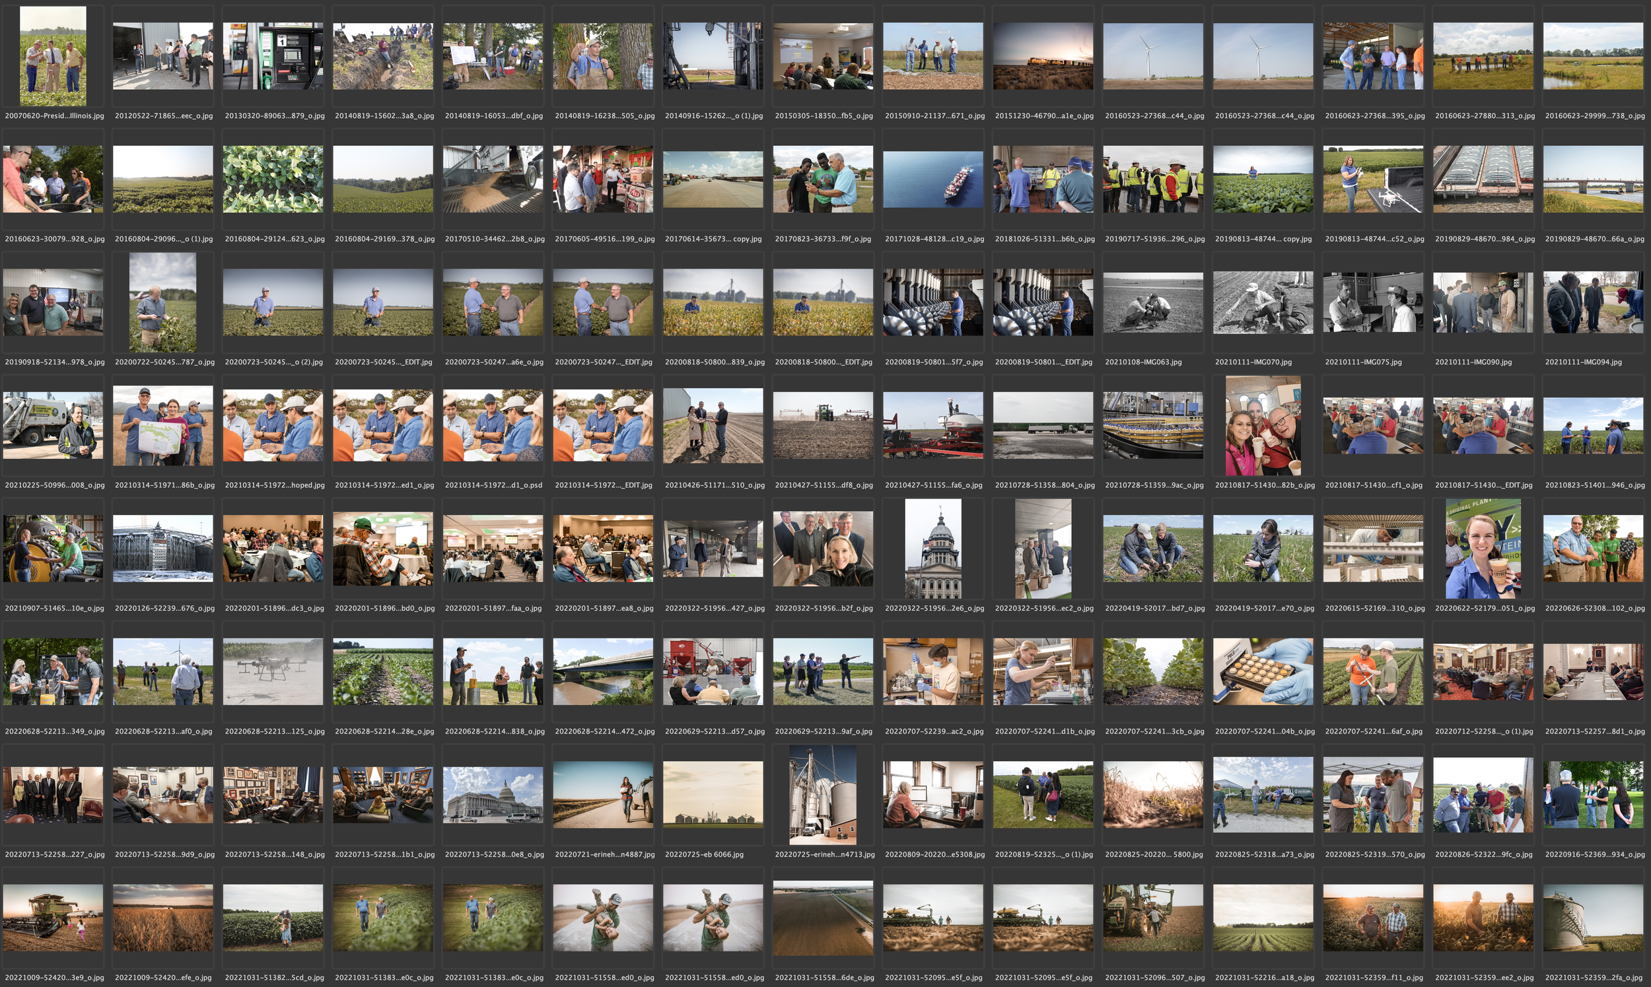Open the bottling factory line photo
The width and height of the screenshot is (1651, 987).
click(1153, 426)
